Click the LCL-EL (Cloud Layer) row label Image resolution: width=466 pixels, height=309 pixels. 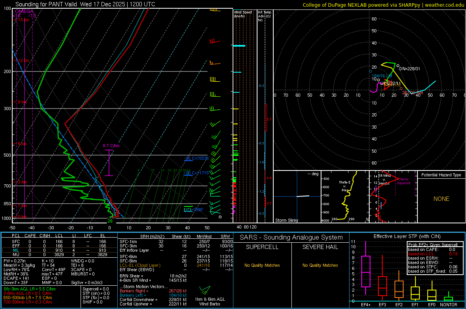tap(140, 265)
